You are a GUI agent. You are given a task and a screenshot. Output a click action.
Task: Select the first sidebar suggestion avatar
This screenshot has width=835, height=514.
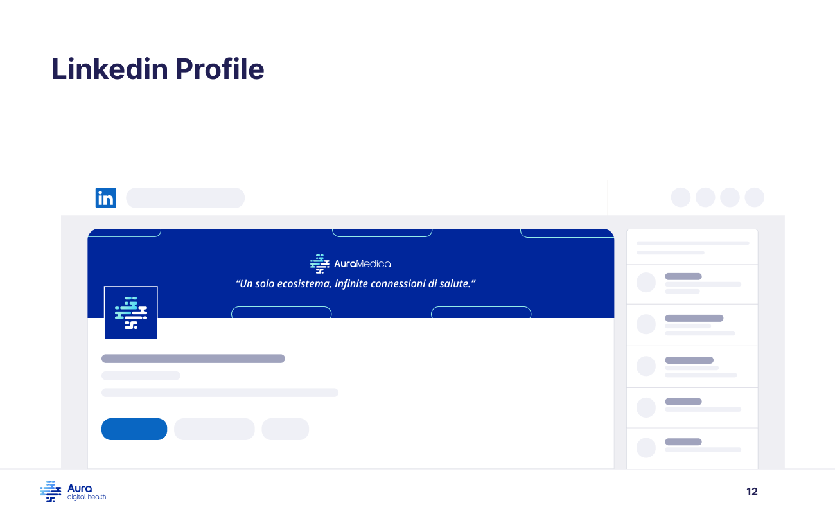tap(646, 283)
